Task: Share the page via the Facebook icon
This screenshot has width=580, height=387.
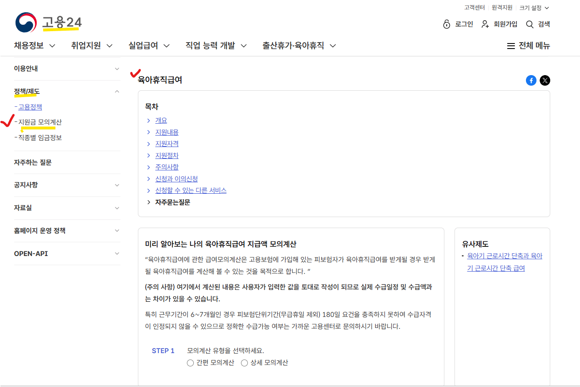Action: click(531, 80)
